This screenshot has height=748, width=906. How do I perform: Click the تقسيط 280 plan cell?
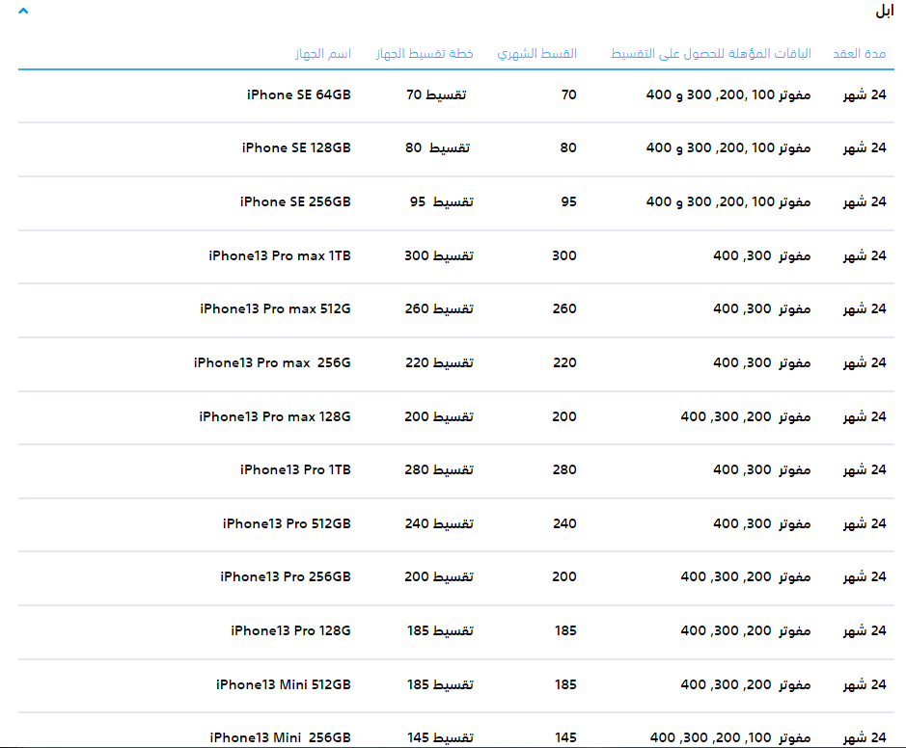pos(439,469)
